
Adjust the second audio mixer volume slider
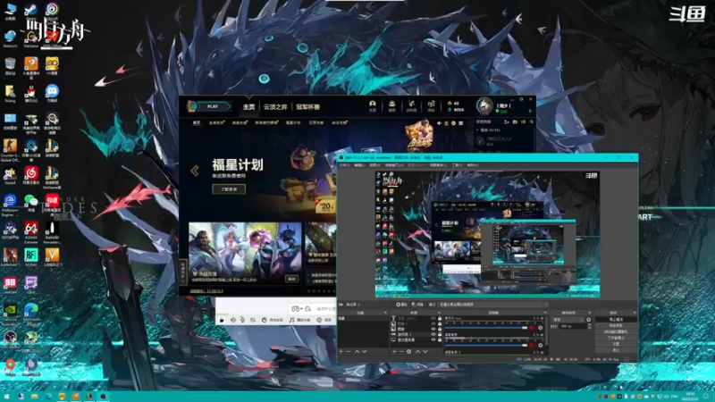tap(486, 345)
